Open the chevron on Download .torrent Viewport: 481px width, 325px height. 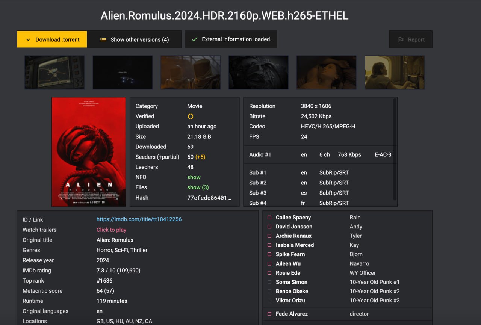28,40
